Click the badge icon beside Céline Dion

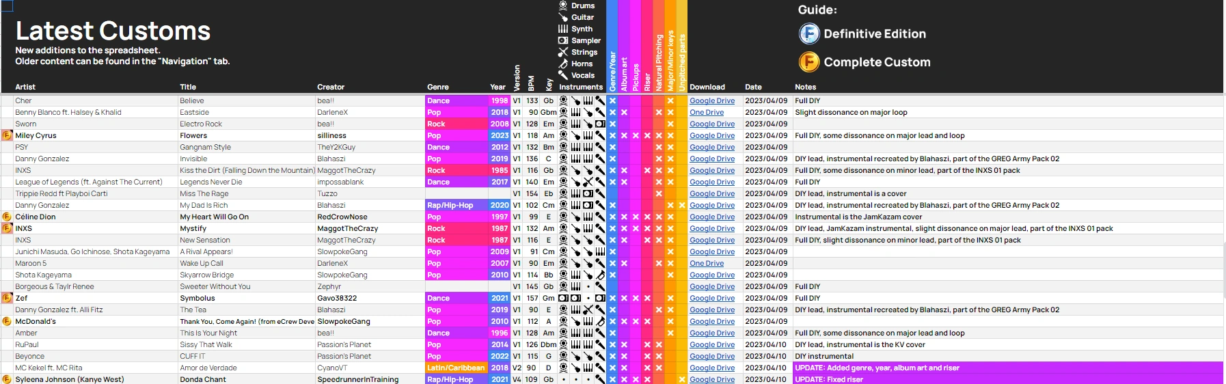click(7, 217)
